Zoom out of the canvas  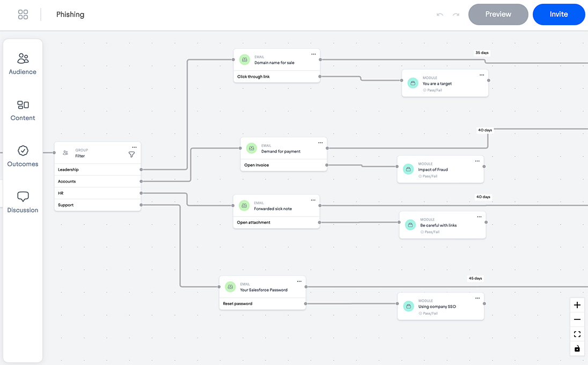pyautogui.click(x=577, y=319)
